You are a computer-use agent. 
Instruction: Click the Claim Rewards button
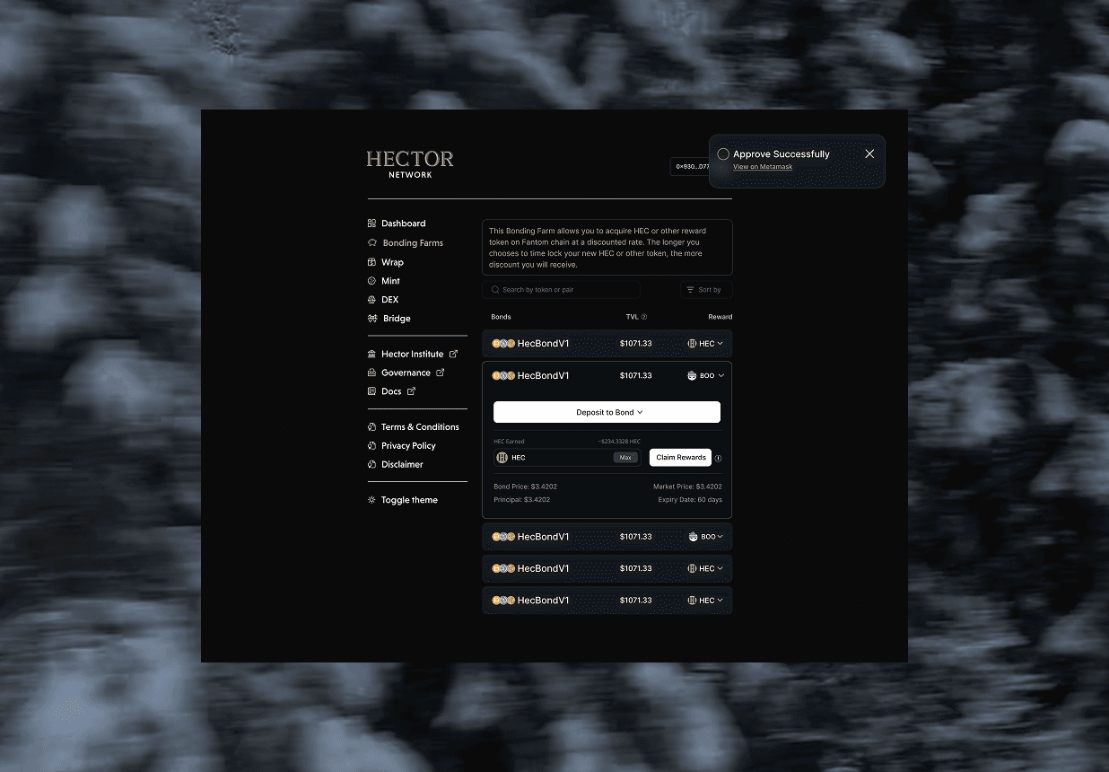click(680, 458)
